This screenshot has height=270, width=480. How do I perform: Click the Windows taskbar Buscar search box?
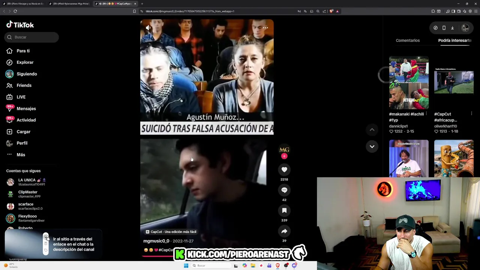tap(211, 265)
